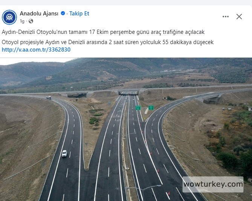The width and height of the screenshot is (252, 201).
Task: Click the street lamp at photo bottom
Action: tap(143, 189)
